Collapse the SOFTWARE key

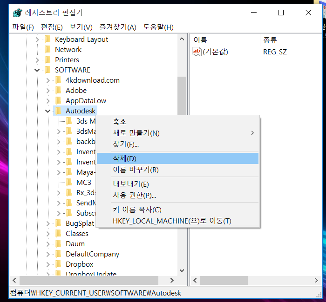point(37,70)
